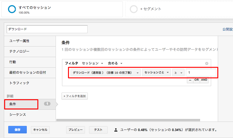Select the シーケンス section in sidebar

click(30, 115)
